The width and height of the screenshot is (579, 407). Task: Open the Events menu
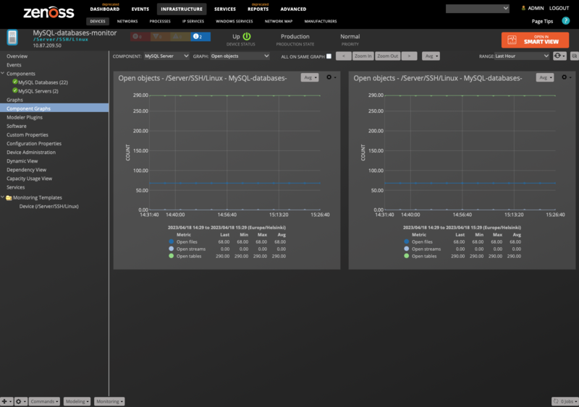[140, 9]
